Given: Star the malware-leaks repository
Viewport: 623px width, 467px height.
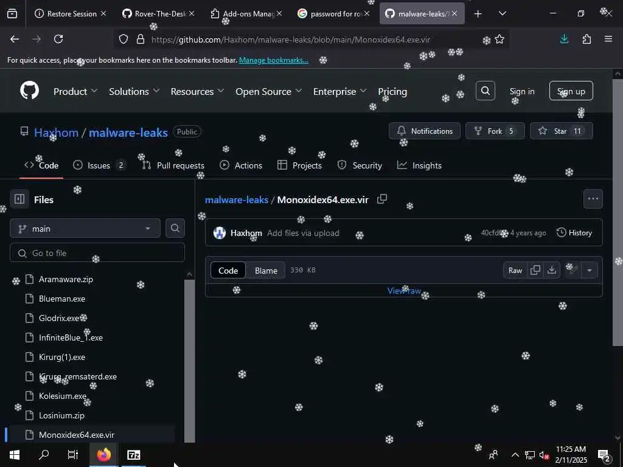Looking at the screenshot, I should (561, 131).
